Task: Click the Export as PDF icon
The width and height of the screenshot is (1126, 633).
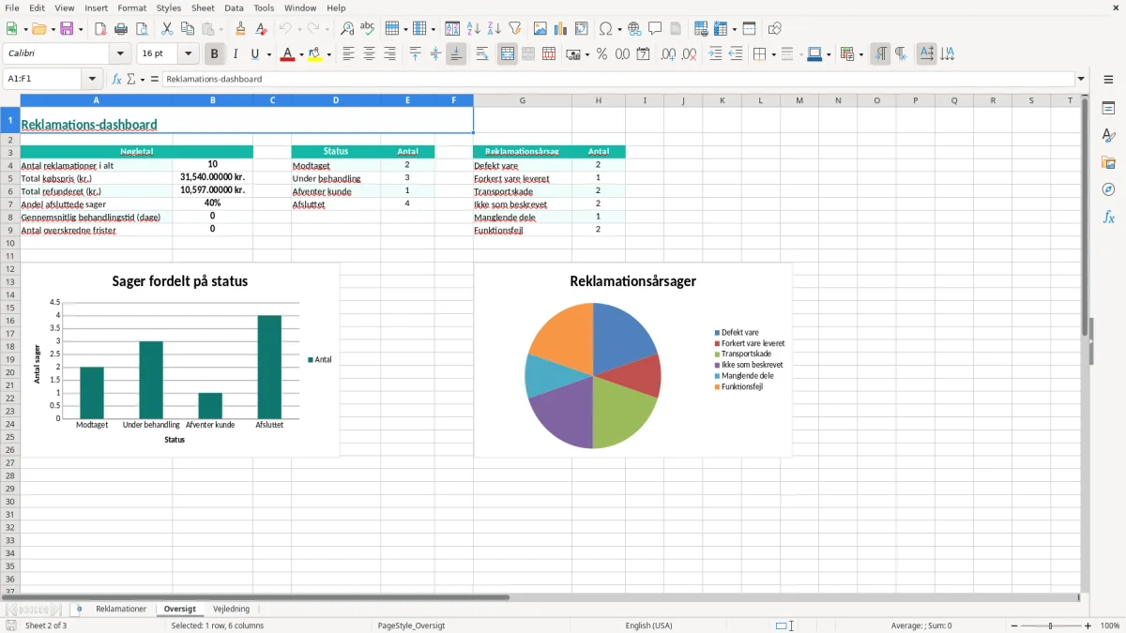Action: (100, 29)
